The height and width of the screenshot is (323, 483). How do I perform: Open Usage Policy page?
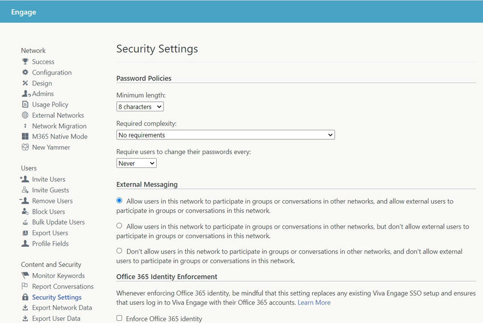(50, 105)
